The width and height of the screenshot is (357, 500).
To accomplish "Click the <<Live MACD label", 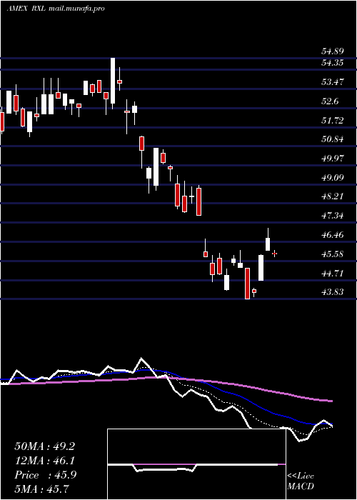I will point(301,481).
